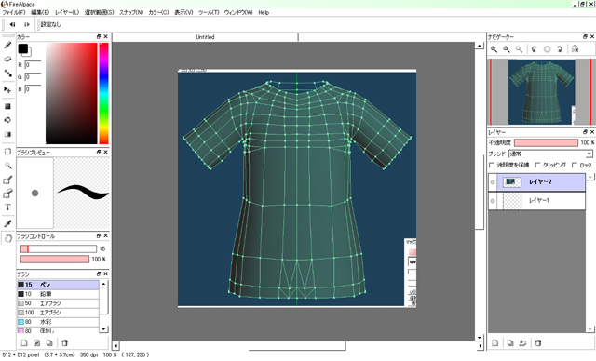
Task: Enable the preserve opacity checkbox
Action: click(x=492, y=165)
